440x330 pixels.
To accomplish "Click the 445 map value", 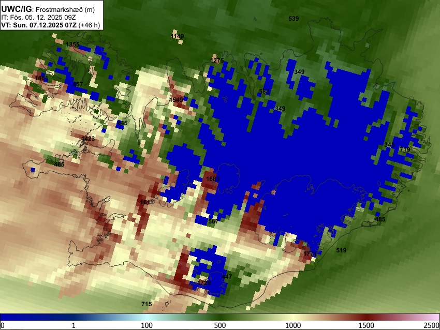I will tap(122, 123).
